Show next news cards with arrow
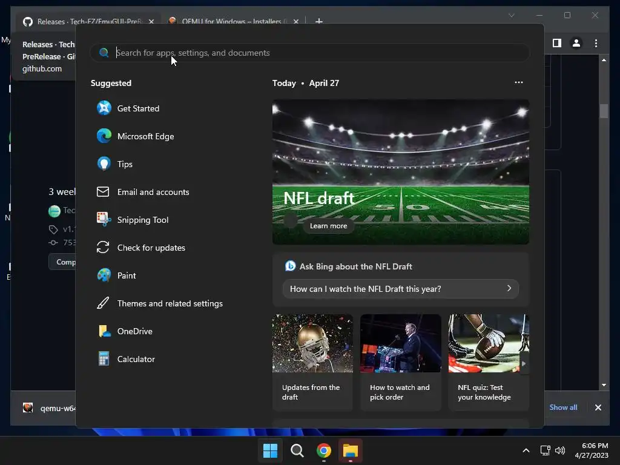The image size is (620, 465). tap(524, 364)
